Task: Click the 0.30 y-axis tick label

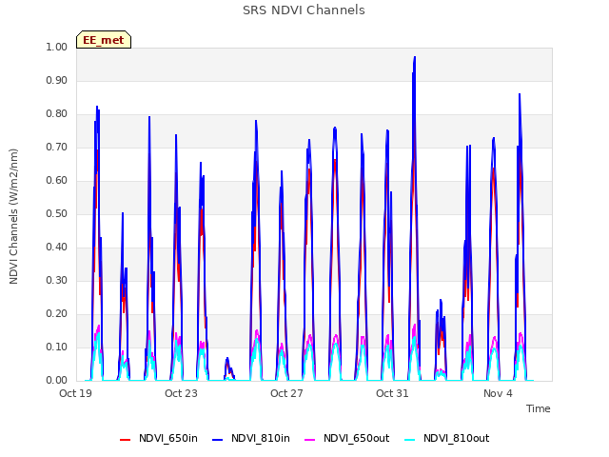Action: coord(57,280)
